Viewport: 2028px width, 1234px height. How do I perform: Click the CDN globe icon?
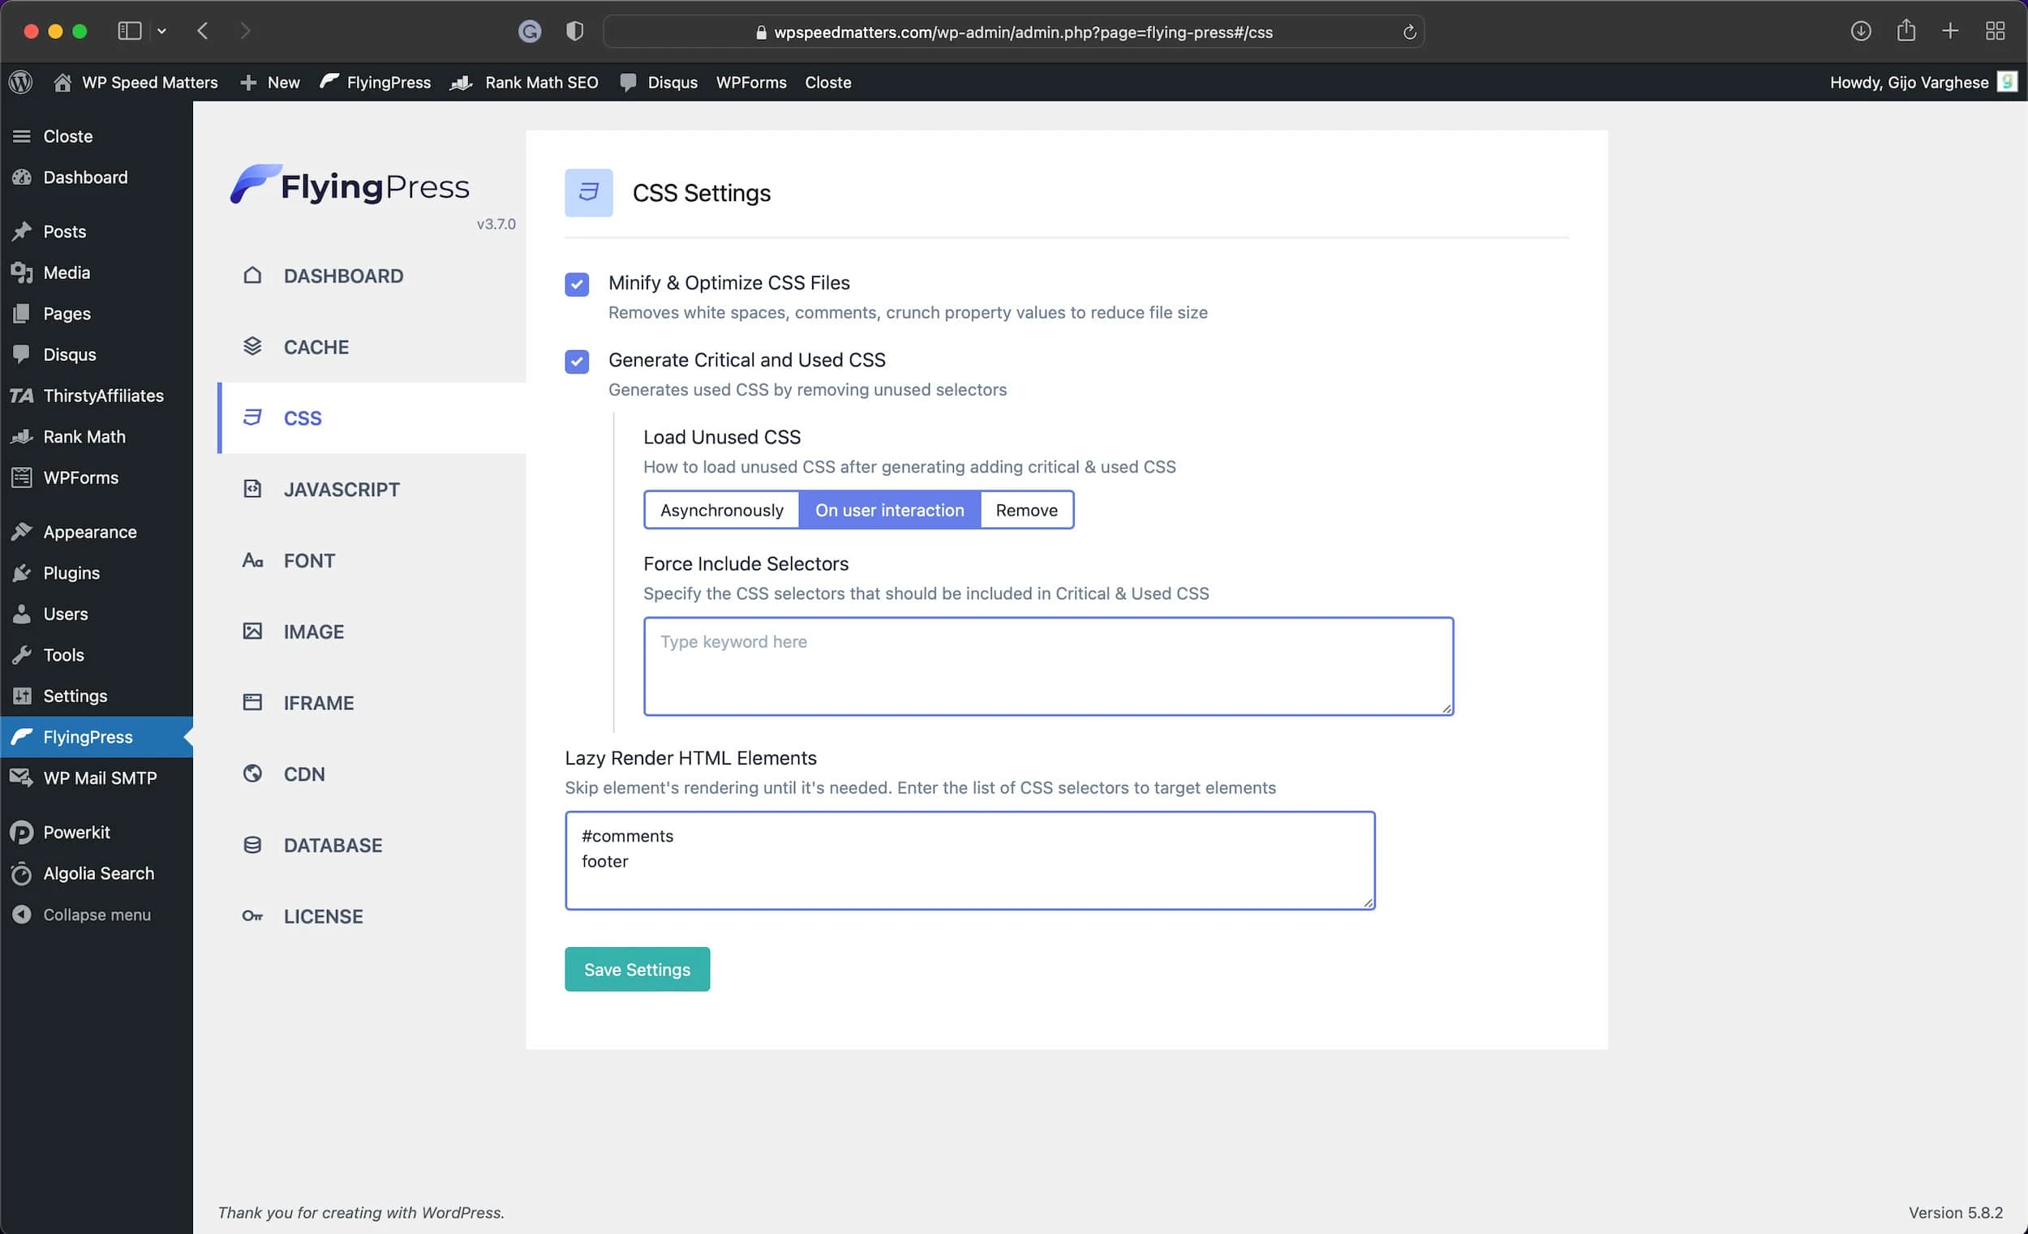tap(252, 773)
